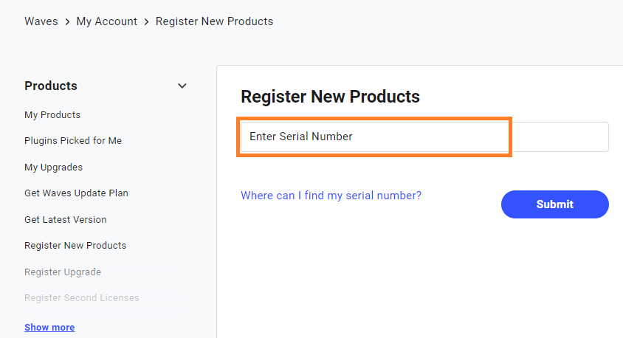This screenshot has height=338, width=623.
Task: Open My Products in the sidebar
Action: 52,114
